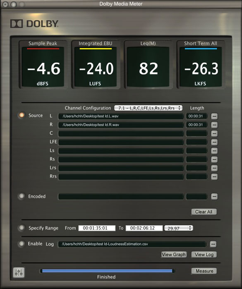This screenshot has height=289, width=242.
Task: Click the red Sample Peak color bar
Action: [43, 49]
